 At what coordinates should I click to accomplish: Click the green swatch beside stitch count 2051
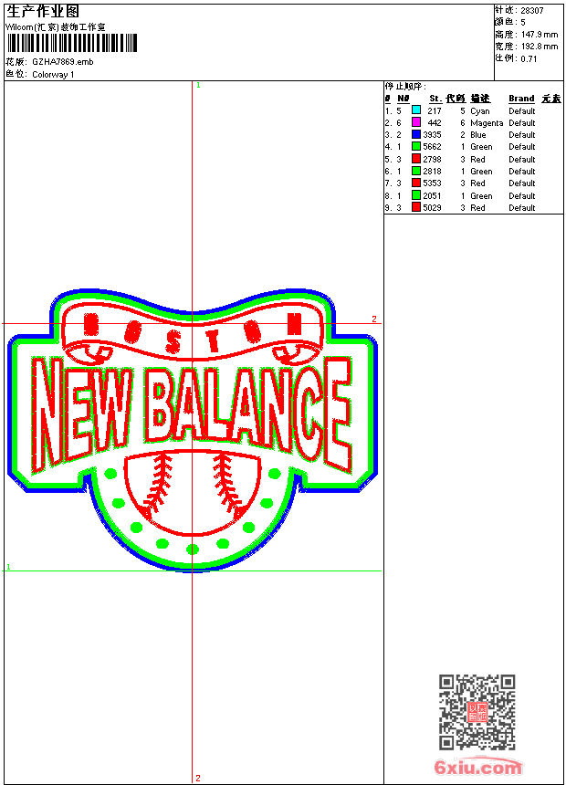coord(415,195)
